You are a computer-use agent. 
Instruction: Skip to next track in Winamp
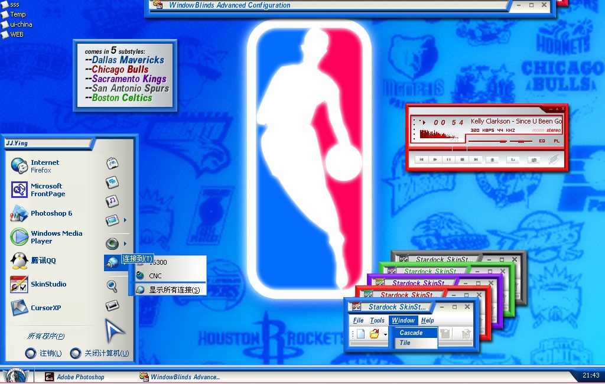coord(476,160)
